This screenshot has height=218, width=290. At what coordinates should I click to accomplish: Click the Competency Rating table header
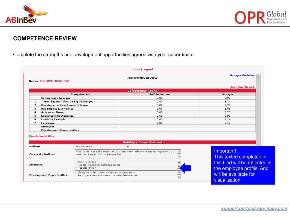142,91
